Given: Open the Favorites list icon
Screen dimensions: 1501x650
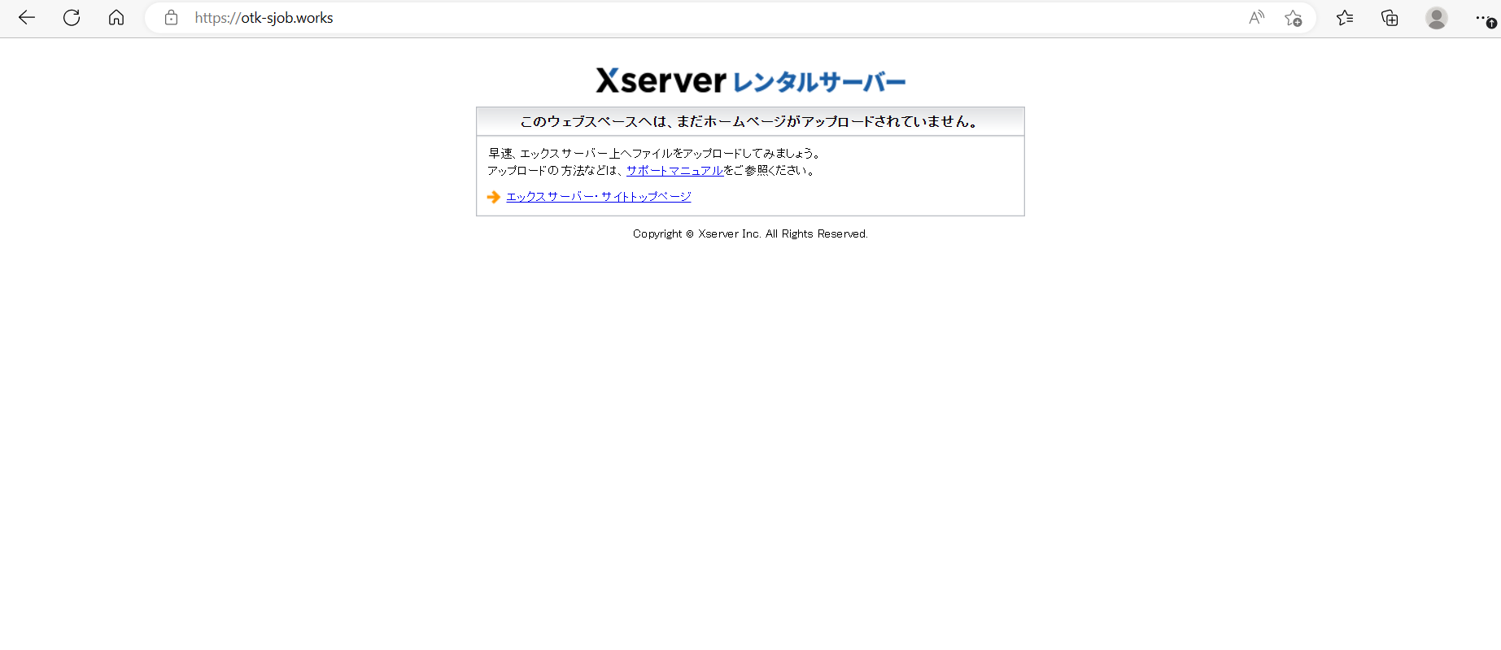Looking at the screenshot, I should pos(1345,18).
